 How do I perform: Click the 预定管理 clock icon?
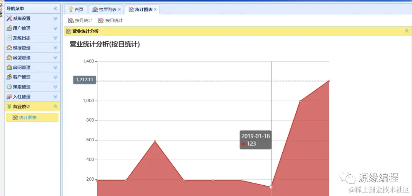(x=9, y=87)
